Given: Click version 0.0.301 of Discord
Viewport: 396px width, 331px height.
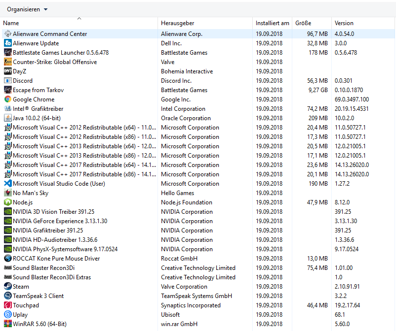Looking at the screenshot, I should click(x=344, y=81).
